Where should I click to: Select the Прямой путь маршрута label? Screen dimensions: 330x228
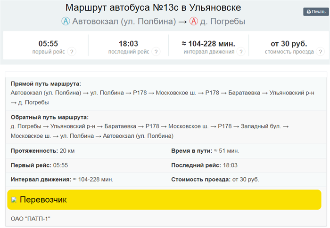(x=46, y=83)
